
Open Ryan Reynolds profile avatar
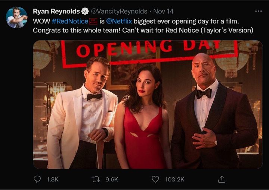pyautogui.click(x=17, y=18)
